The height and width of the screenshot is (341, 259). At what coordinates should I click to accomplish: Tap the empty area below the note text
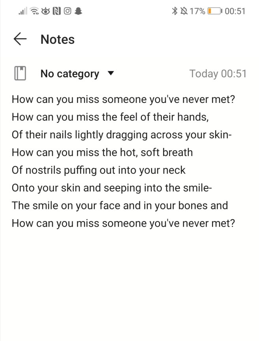129,284
